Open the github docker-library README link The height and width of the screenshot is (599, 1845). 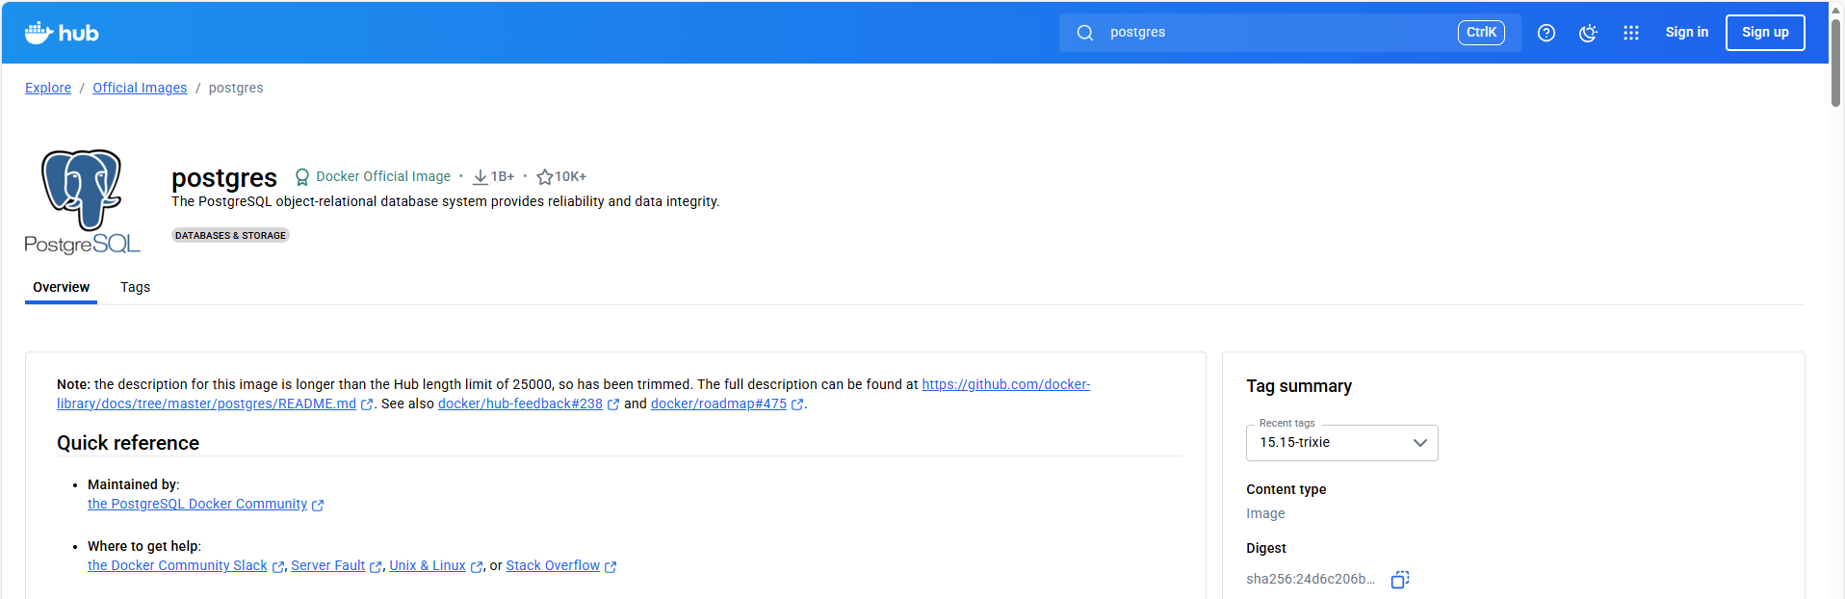(x=1005, y=384)
